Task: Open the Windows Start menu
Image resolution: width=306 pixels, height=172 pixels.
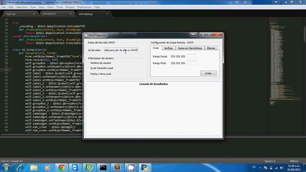Action: pos(6,168)
